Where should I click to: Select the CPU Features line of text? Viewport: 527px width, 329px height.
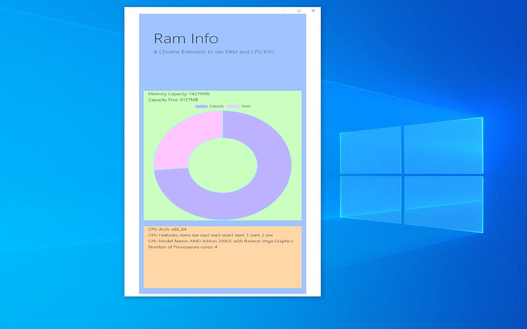[x=210, y=235]
